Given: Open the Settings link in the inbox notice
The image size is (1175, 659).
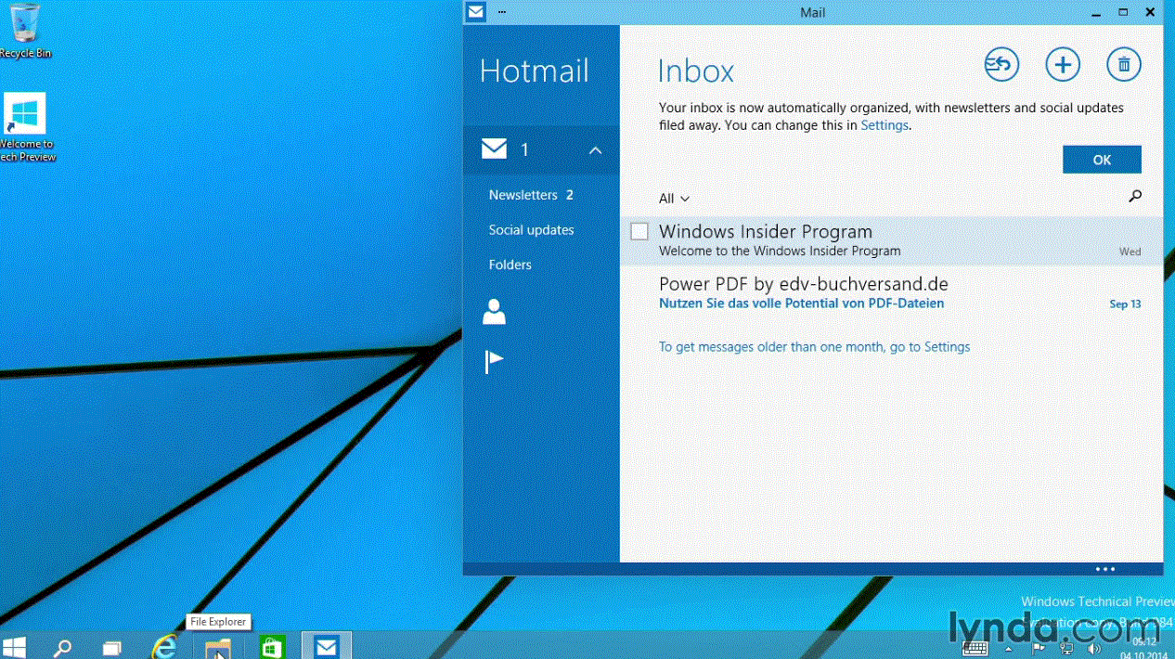Looking at the screenshot, I should pyautogui.click(x=884, y=124).
